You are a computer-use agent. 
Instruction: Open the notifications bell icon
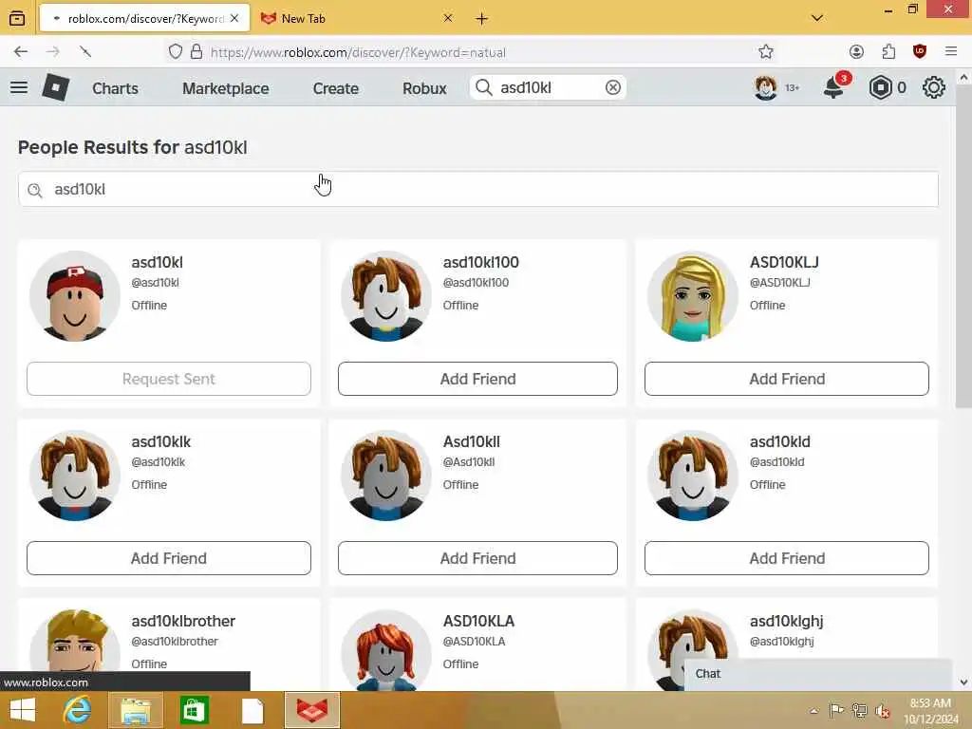(x=834, y=87)
